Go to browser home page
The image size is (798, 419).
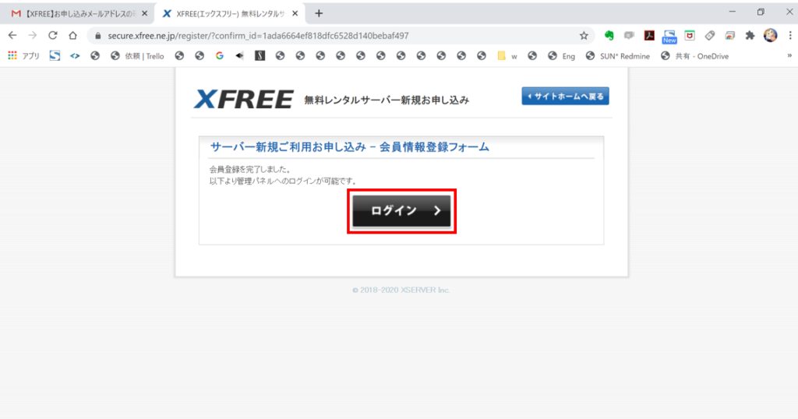[x=72, y=35]
